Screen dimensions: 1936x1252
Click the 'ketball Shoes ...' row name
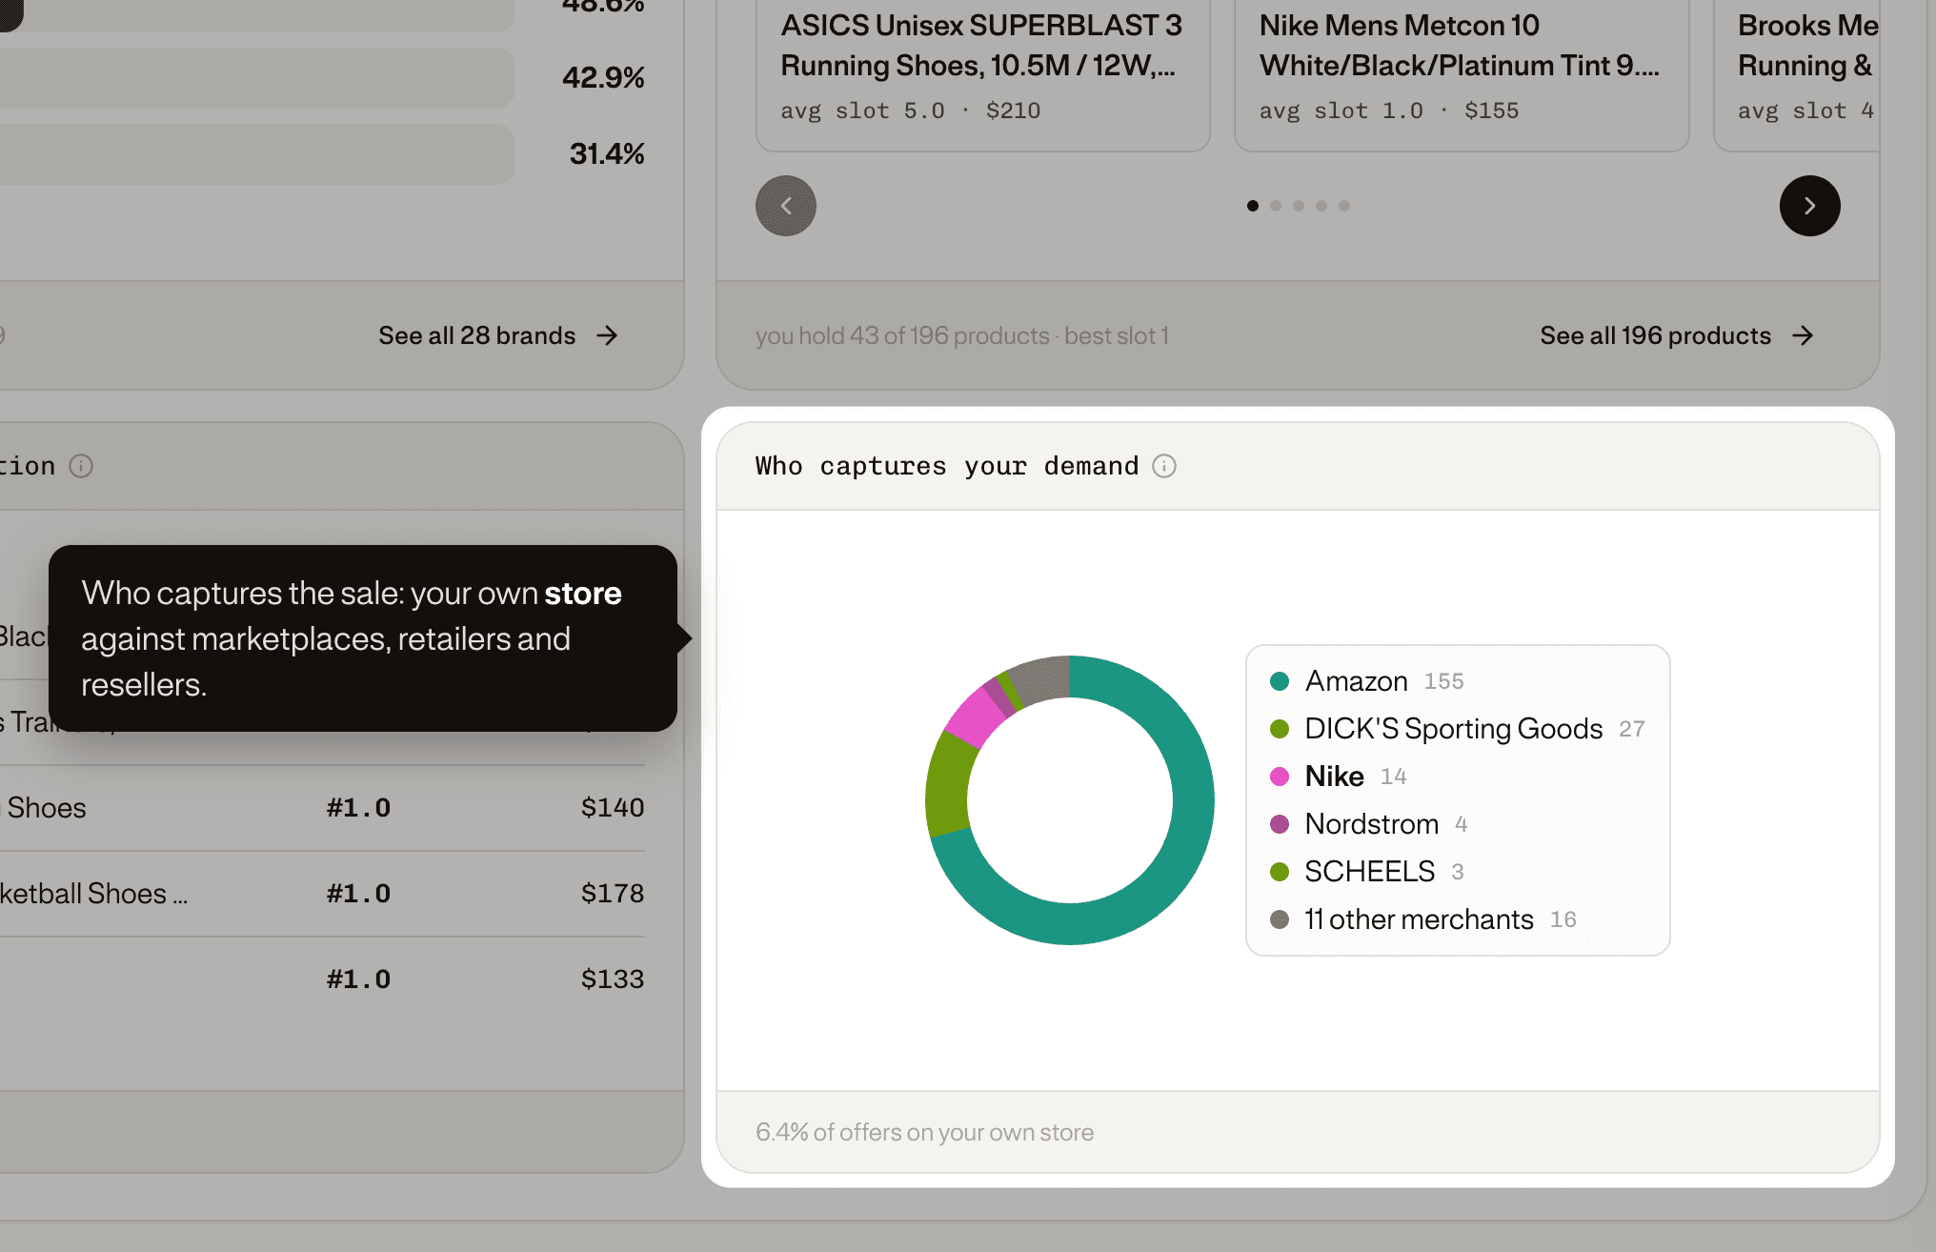click(93, 894)
